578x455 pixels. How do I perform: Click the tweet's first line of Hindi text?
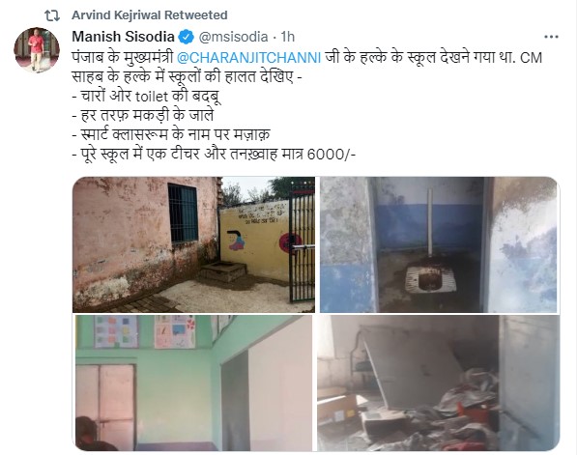307,58
